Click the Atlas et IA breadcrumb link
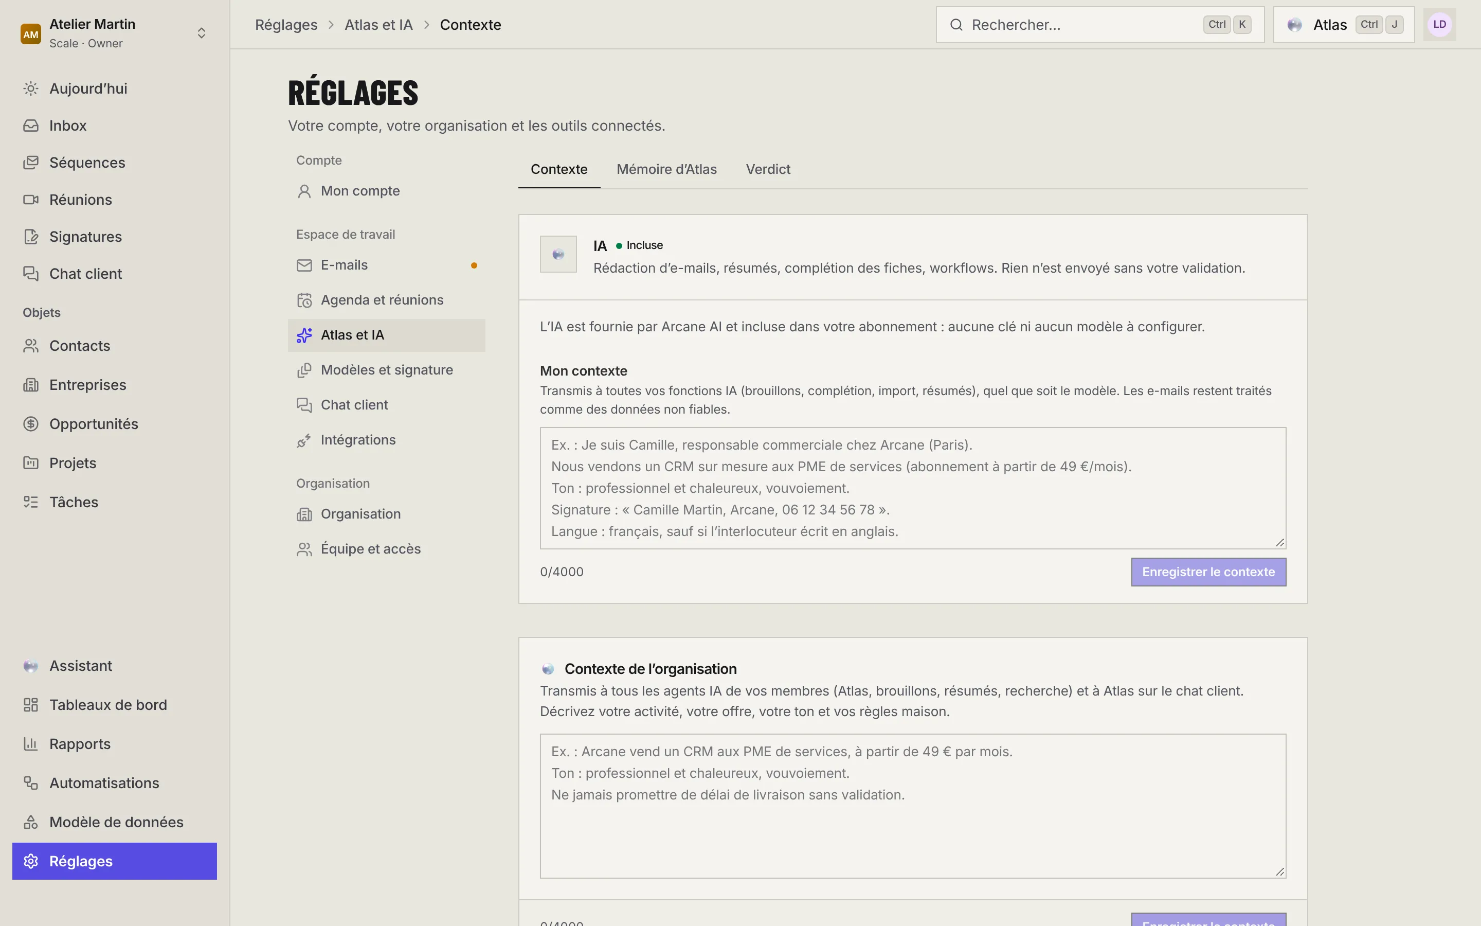Viewport: 1481px width, 926px height. point(378,25)
